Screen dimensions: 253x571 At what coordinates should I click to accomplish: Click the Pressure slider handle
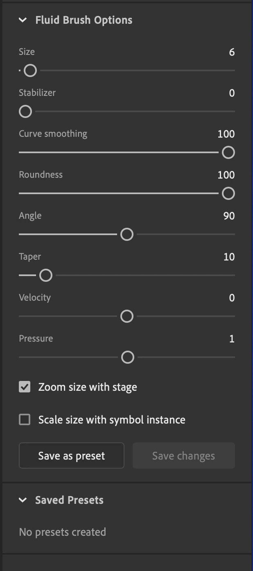click(x=128, y=357)
